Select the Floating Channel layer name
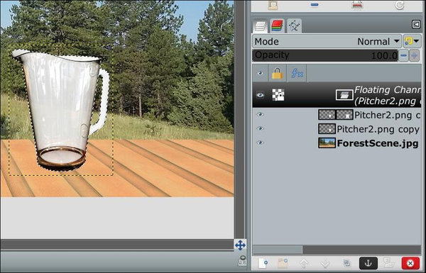This screenshot has width=426, height=273. (x=388, y=95)
